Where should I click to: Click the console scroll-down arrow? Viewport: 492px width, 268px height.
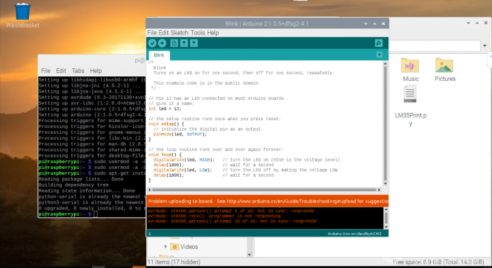(x=386, y=227)
